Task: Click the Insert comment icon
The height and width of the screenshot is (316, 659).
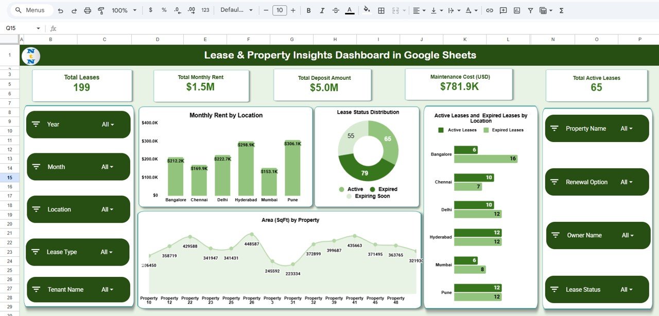Action: (x=504, y=10)
